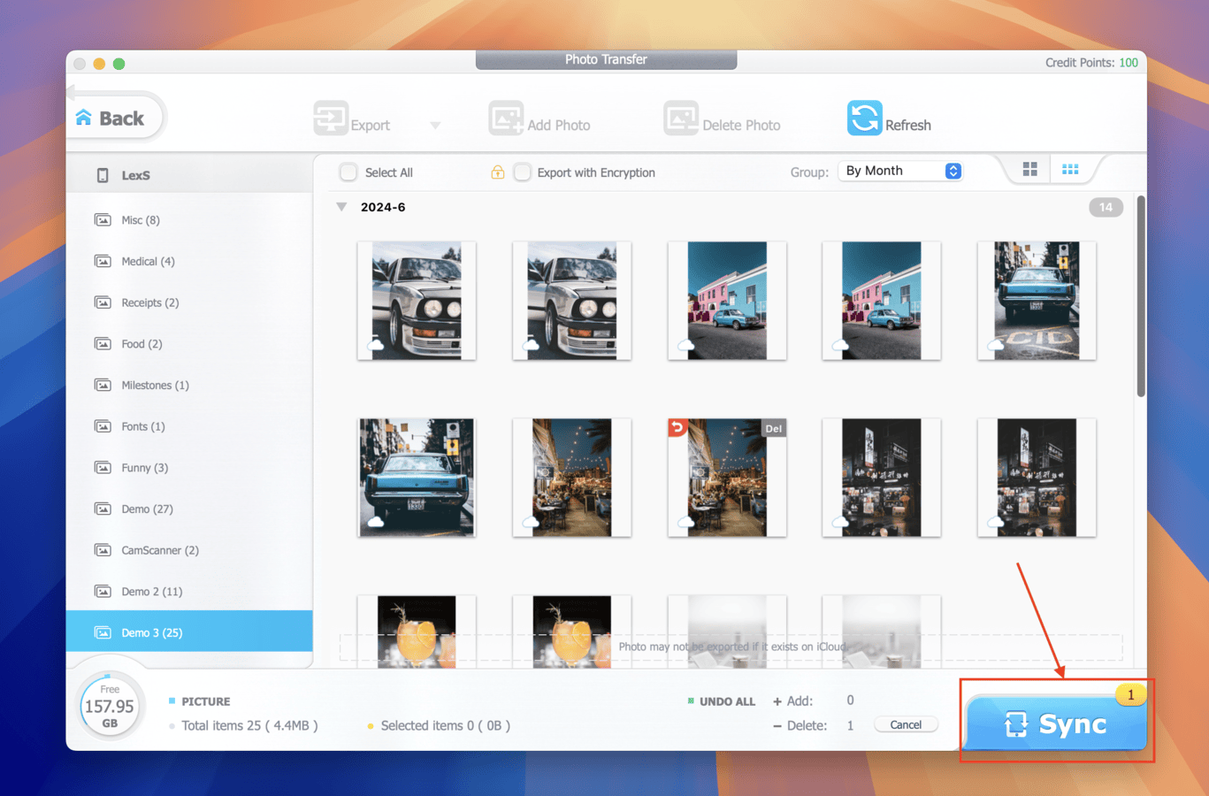Click the Refresh icon
1209x796 pixels.
(x=864, y=119)
